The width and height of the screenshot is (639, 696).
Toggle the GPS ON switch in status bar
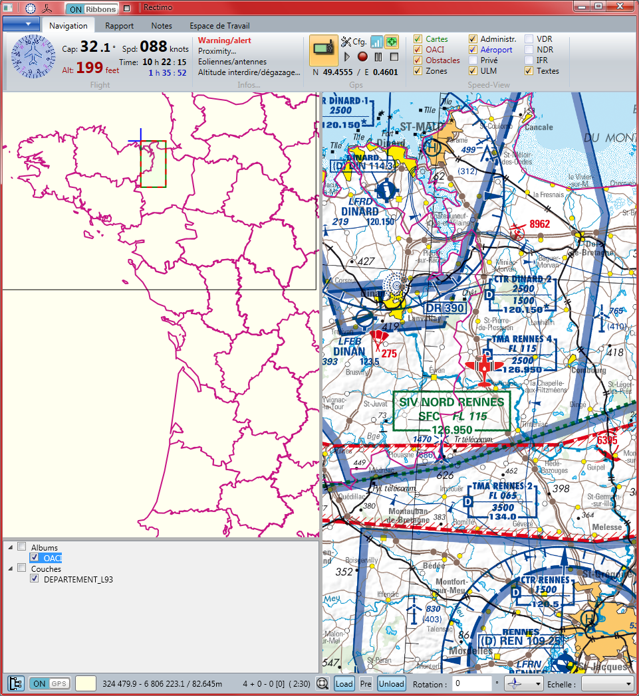(x=50, y=683)
